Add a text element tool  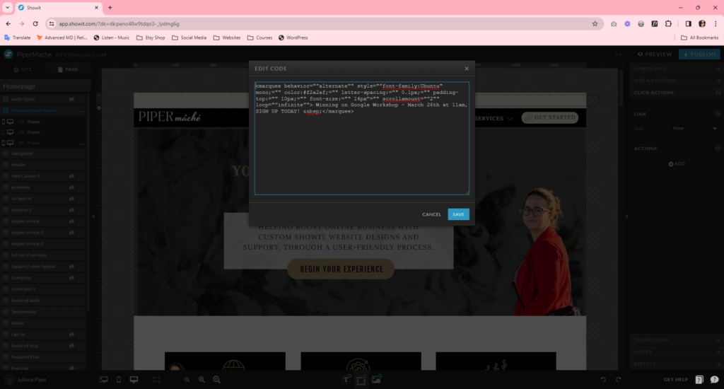[x=346, y=379]
